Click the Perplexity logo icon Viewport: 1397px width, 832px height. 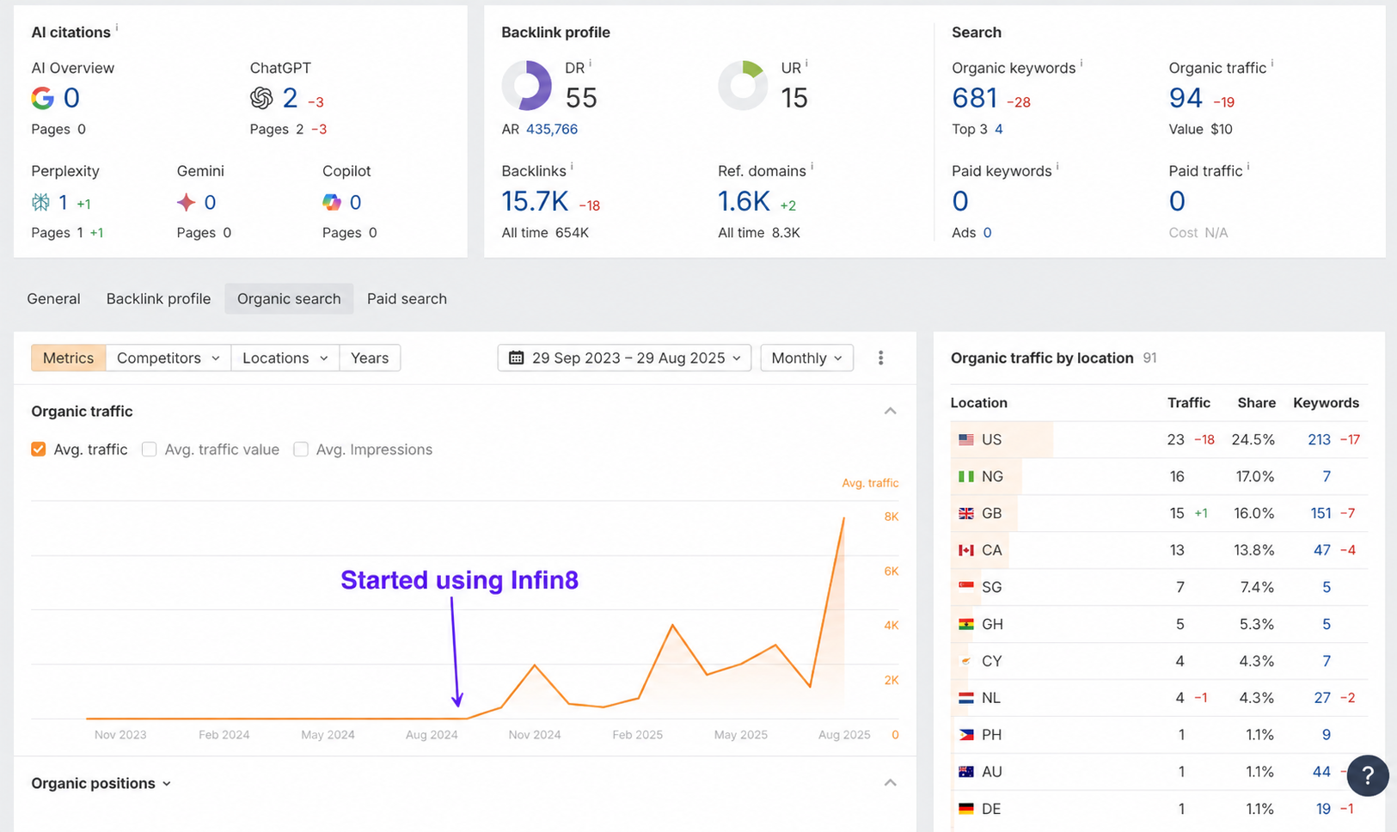(x=40, y=202)
